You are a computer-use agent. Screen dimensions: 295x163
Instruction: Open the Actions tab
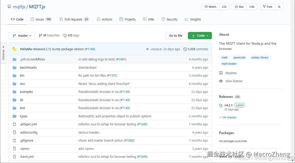click(x=105, y=19)
